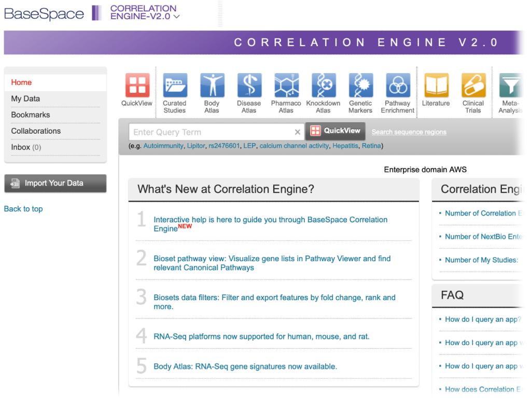Open the RNA-Seq platforms news item
The width and height of the screenshot is (531, 399).
click(x=261, y=337)
